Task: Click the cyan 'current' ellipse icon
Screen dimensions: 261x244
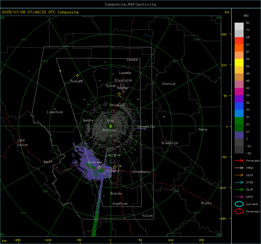Action: coord(239,204)
